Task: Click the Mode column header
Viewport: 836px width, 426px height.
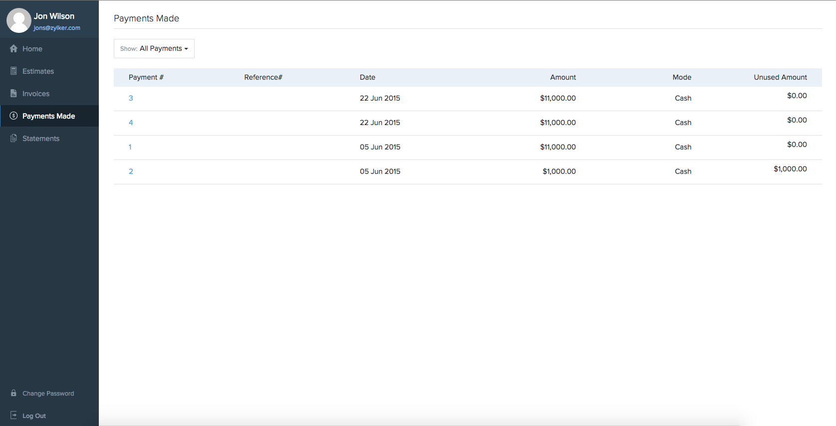Action: (x=682, y=77)
